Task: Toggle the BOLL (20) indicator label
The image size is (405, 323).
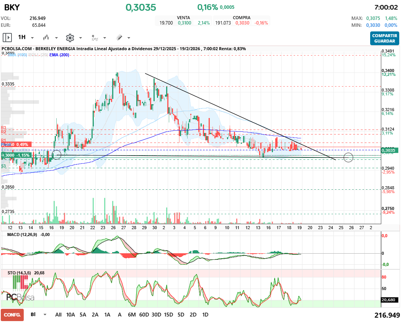Action: (38, 55)
